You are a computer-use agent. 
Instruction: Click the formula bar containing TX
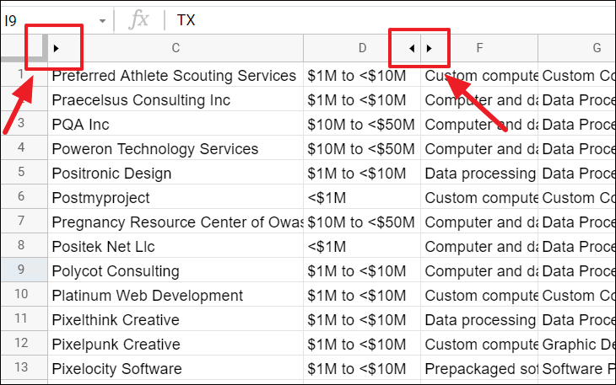click(x=389, y=20)
